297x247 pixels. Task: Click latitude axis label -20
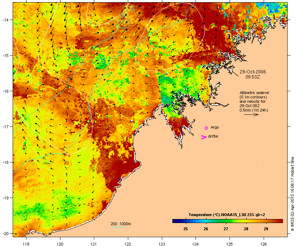click(5, 234)
